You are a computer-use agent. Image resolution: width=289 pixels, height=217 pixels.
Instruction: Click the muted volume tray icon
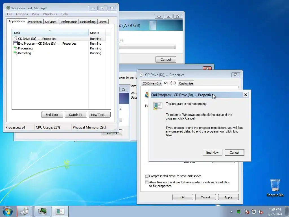coord(260,212)
